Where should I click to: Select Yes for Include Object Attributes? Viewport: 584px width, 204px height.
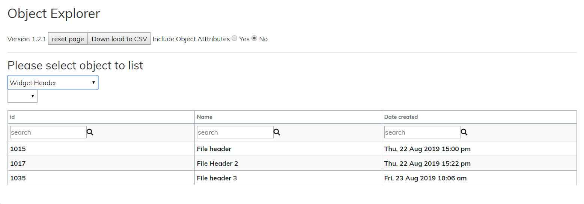235,38
